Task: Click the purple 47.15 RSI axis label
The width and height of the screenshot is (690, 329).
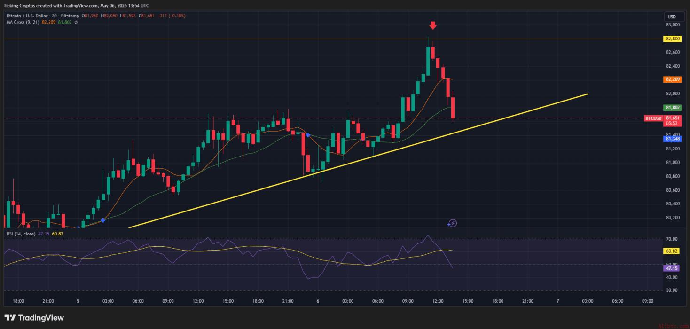Action: point(672,268)
